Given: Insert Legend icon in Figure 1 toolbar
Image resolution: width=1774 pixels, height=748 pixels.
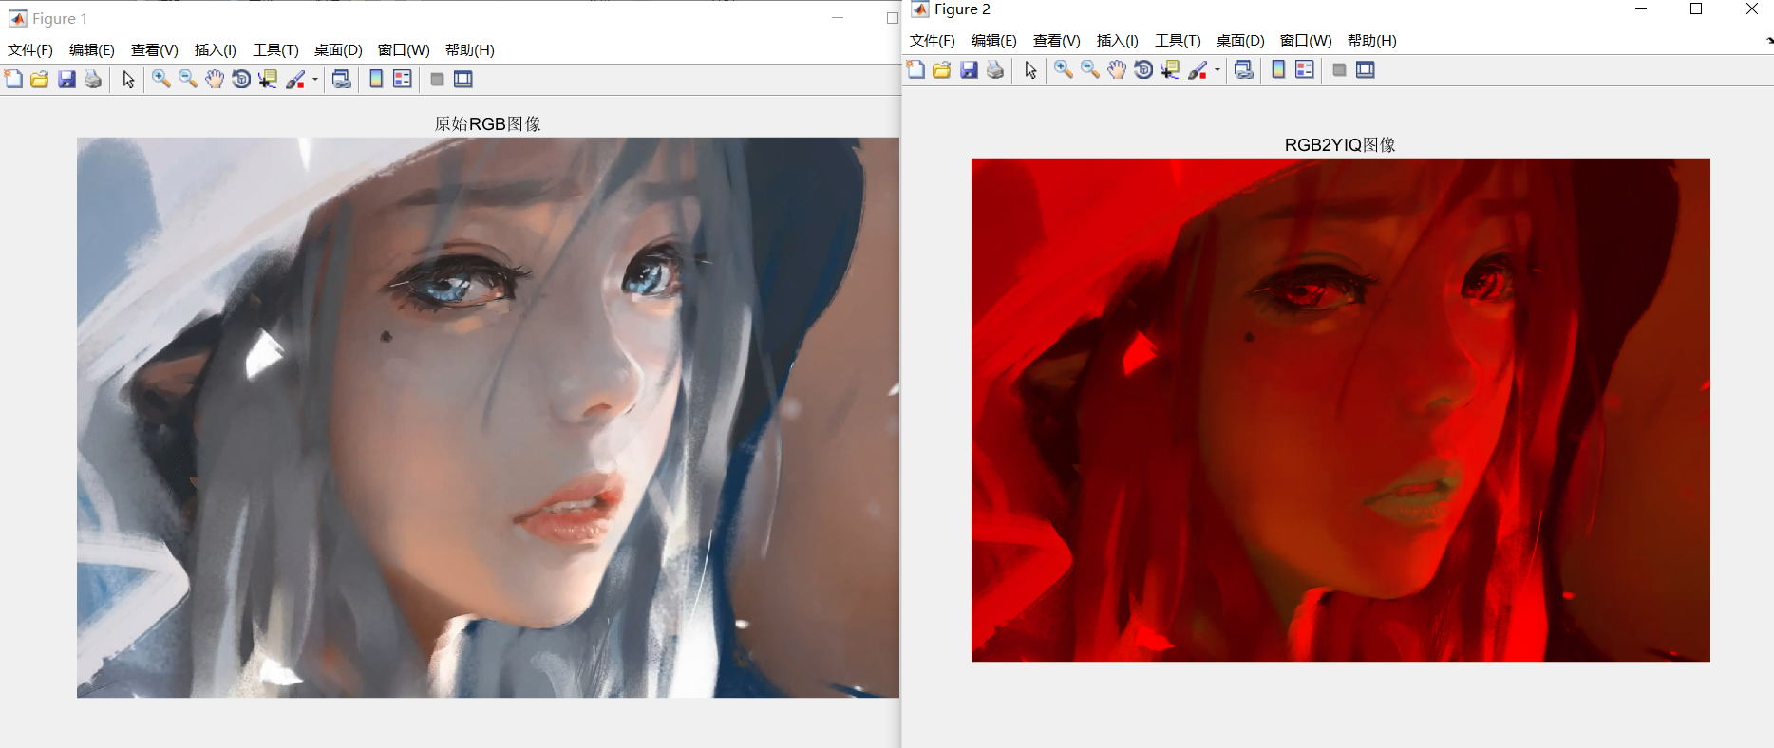Looking at the screenshot, I should (403, 79).
